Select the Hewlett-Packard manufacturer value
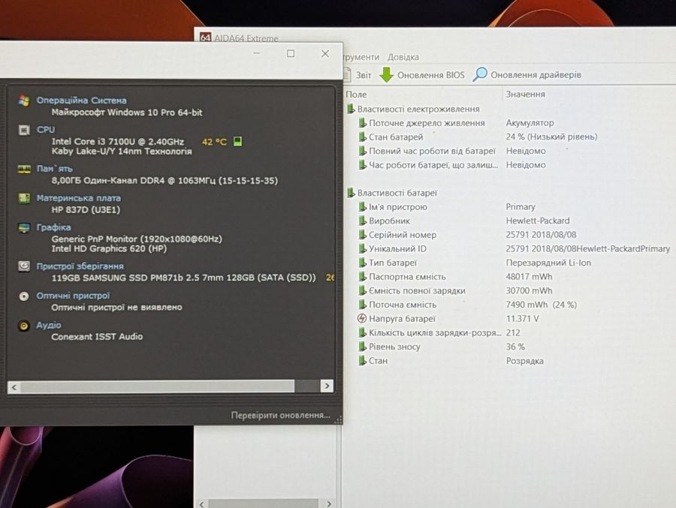The width and height of the screenshot is (676, 508). [538, 221]
